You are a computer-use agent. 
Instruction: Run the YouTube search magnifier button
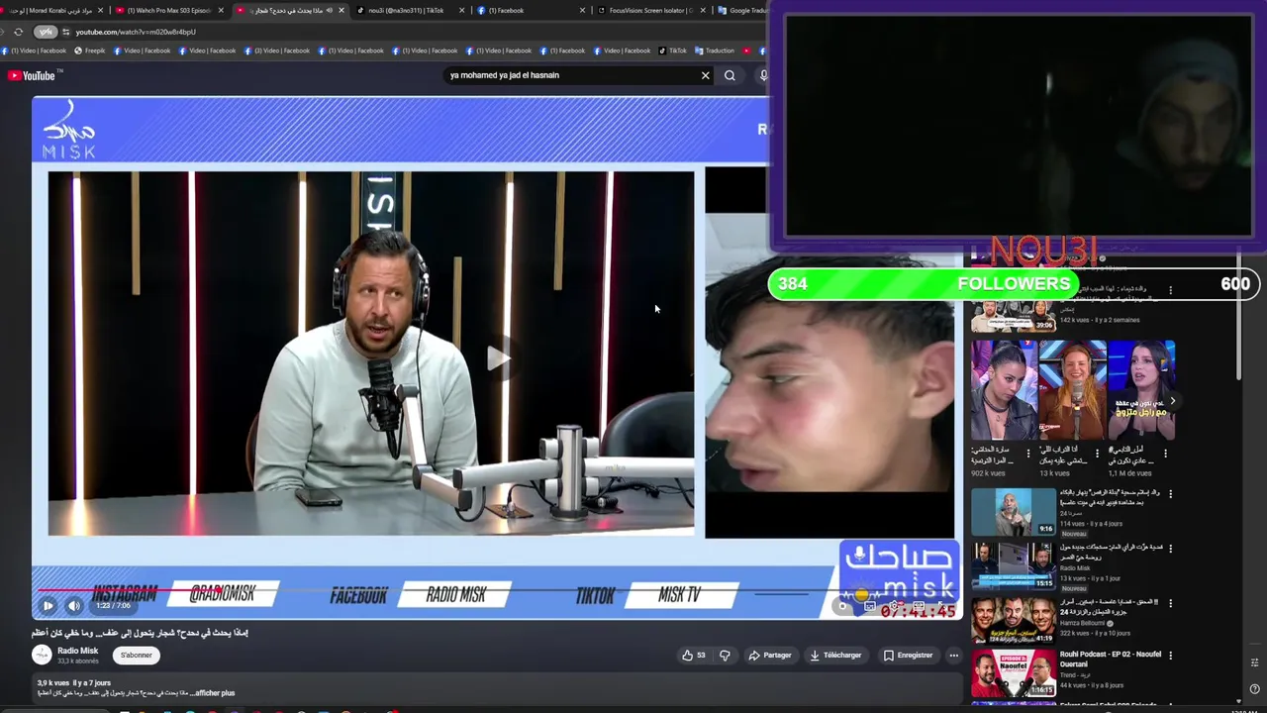(730, 75)
